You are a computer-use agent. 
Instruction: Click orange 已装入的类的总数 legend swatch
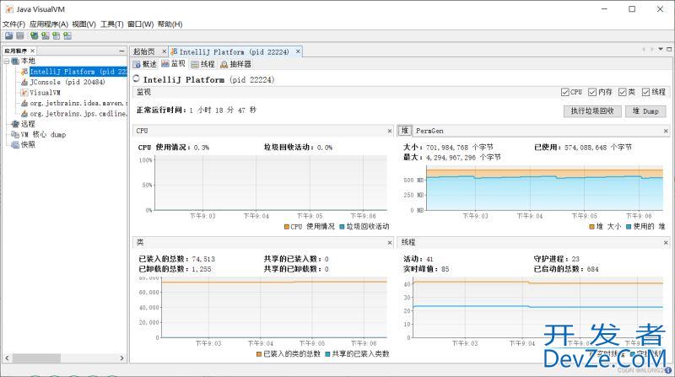tap(259, 353)
